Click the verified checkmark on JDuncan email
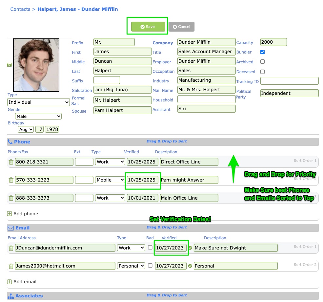The image size is (323, 302). pos(190,248)
